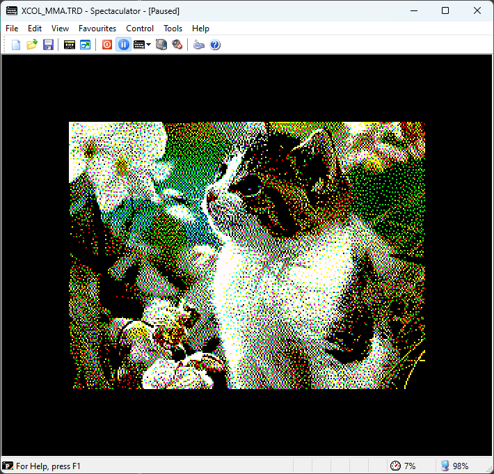
Task: Reset the emulator with the red icon
Action: pyautogui.click(x=107, y=45)
